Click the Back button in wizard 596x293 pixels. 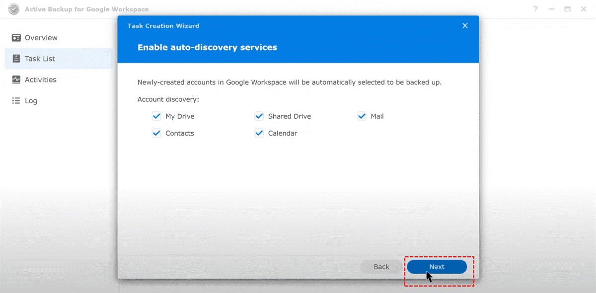(x=381, y=267)
